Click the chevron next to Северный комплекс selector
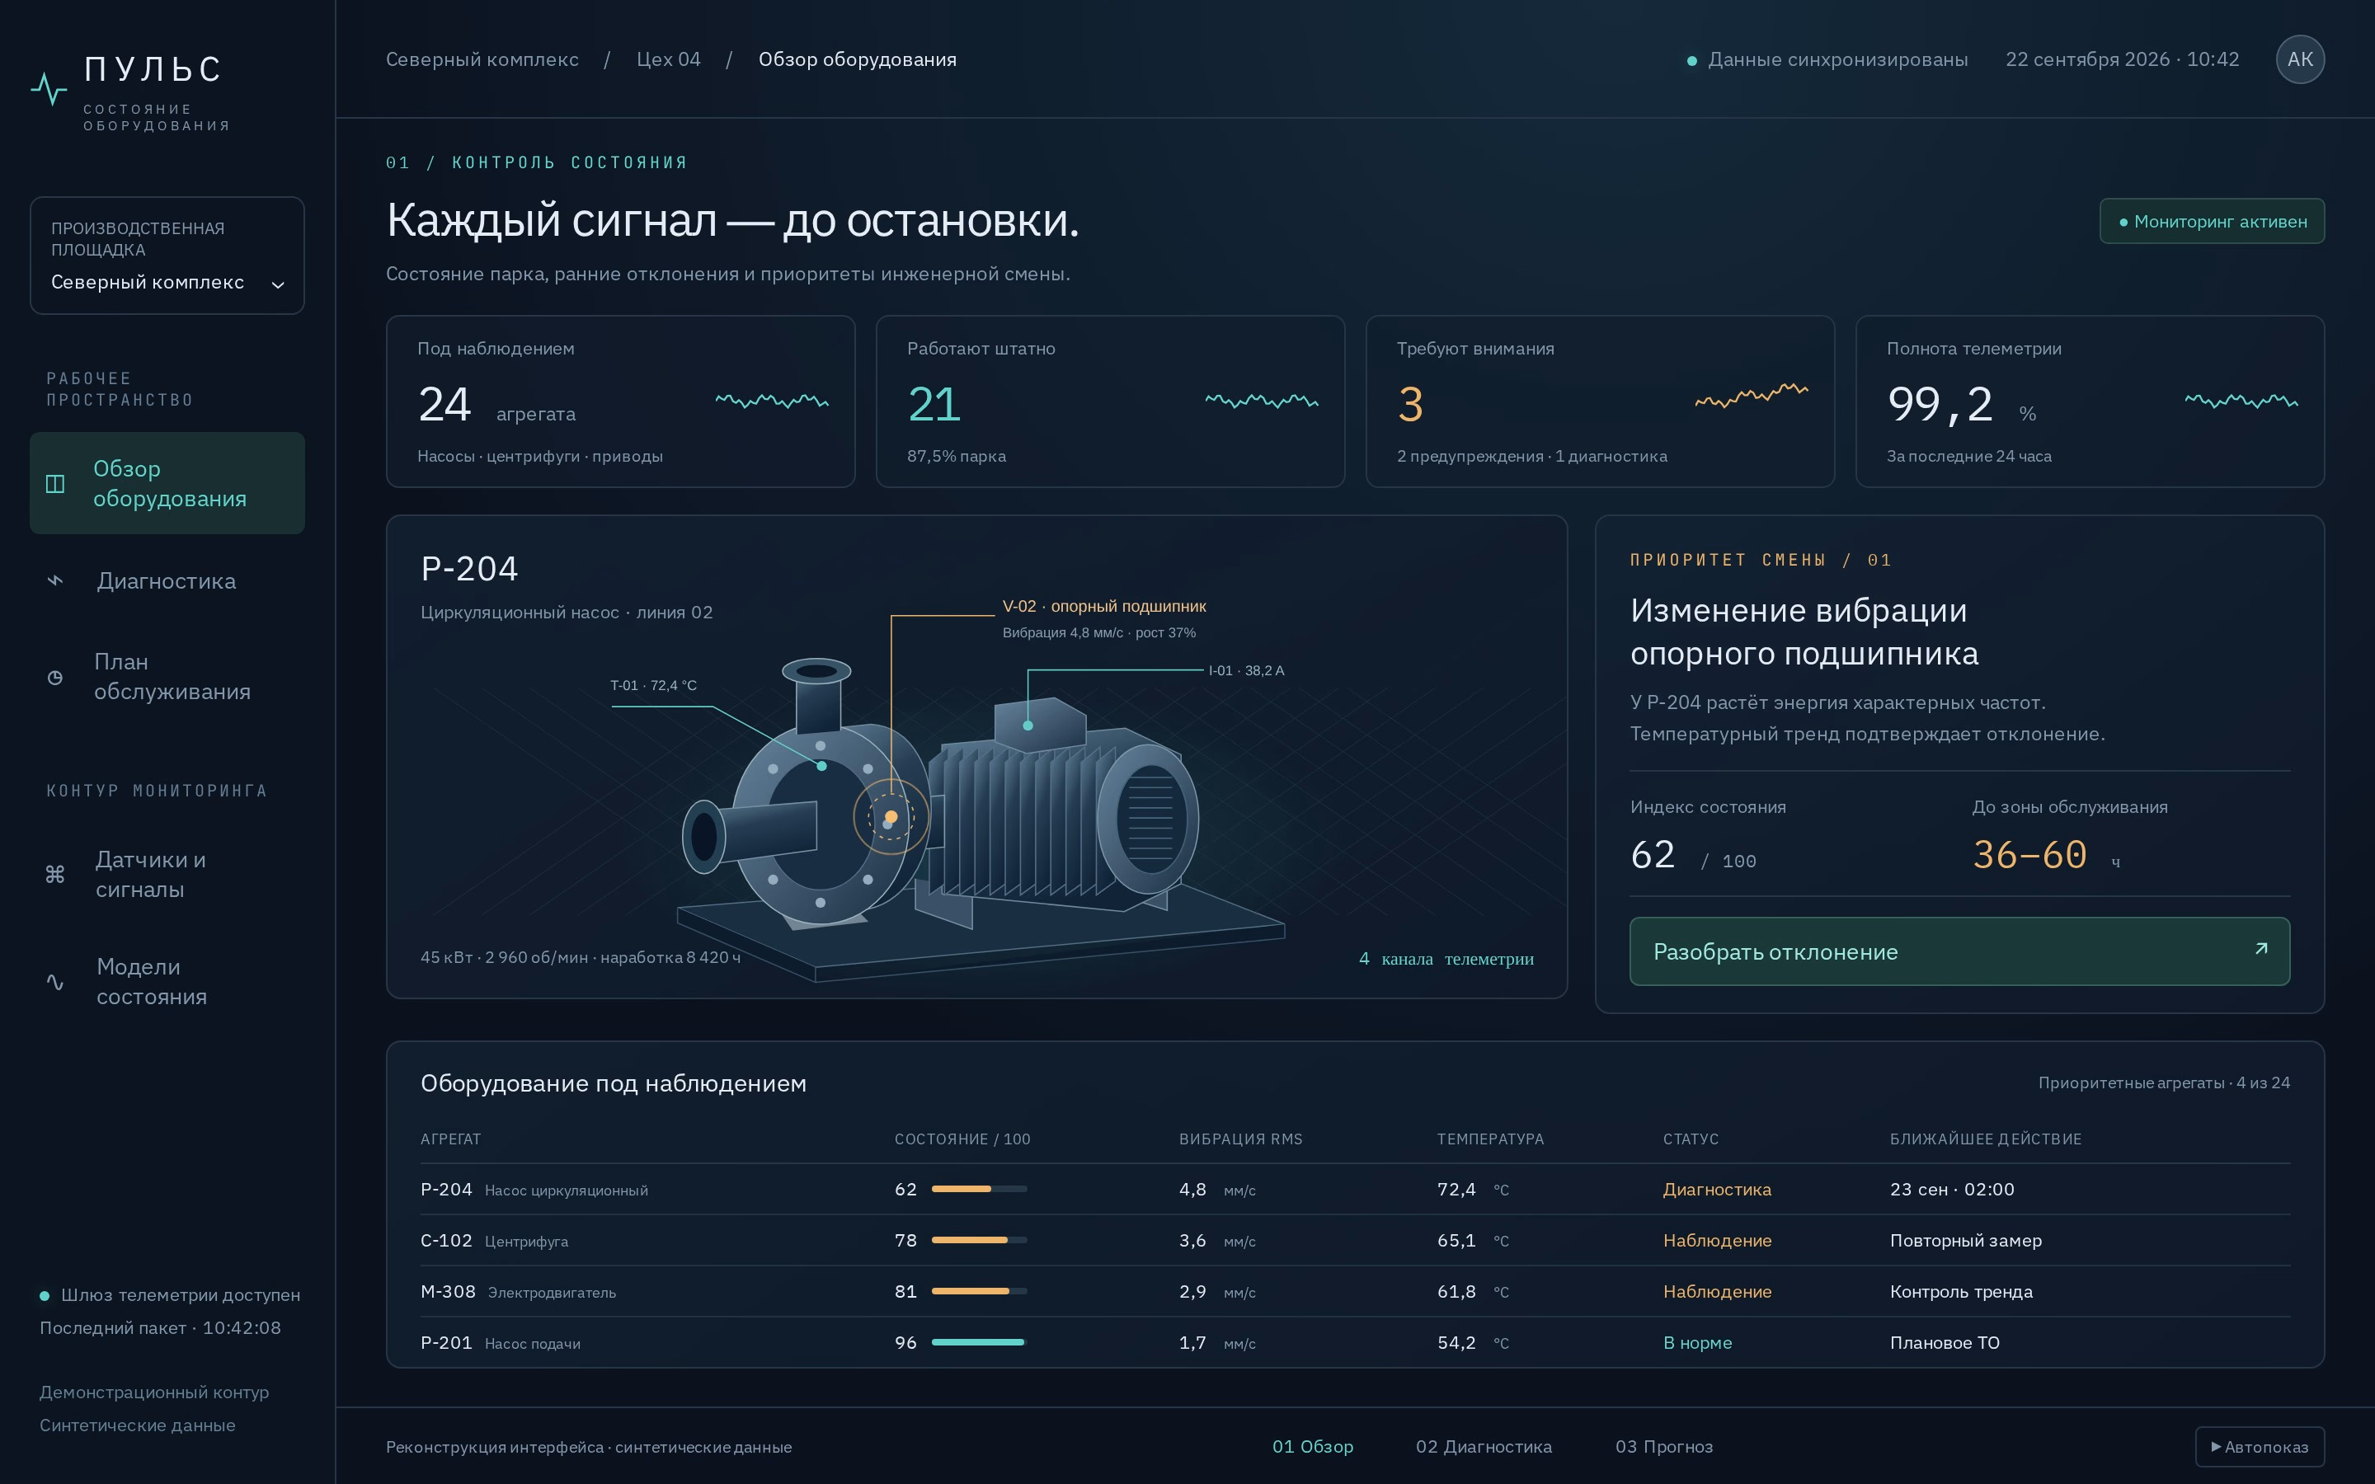Screen dimensions: 2375x1484 pos(278,284)
